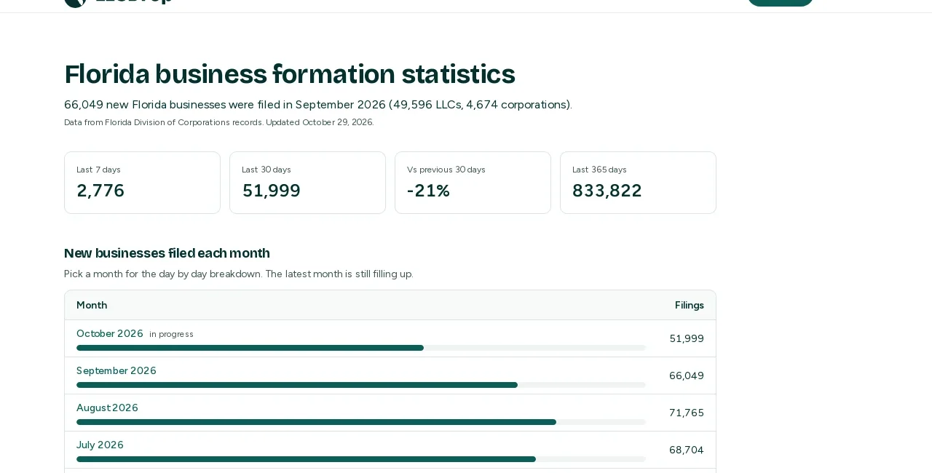The width and height of the screenshot is (932, 473).
Task: Click the "Last 30 days" card label
Action: [x=266, y=170]
